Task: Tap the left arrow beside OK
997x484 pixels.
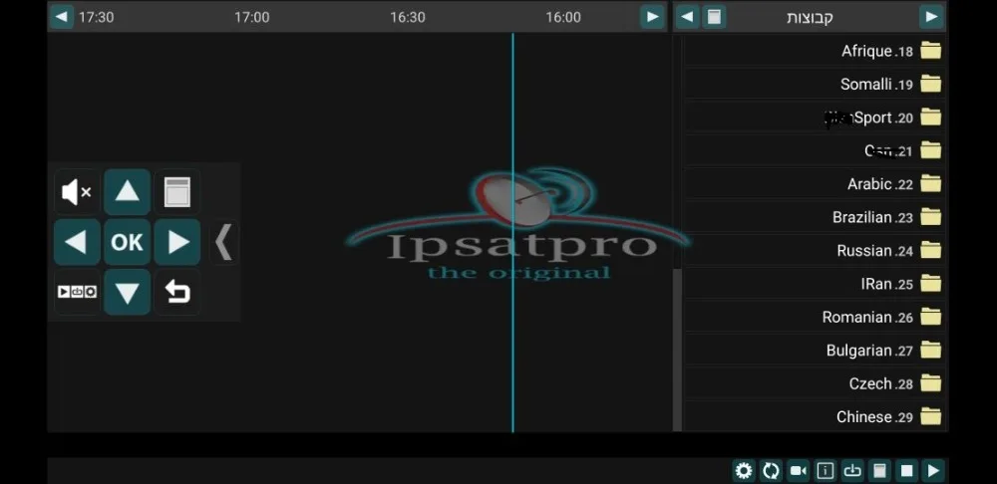Action: click(77, 242)
